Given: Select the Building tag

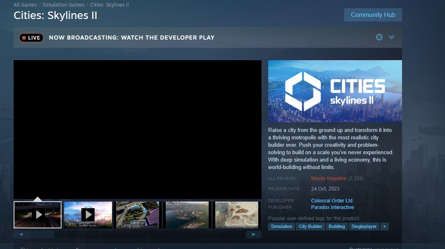Looking at the screenshot, I should coord(337,227).
